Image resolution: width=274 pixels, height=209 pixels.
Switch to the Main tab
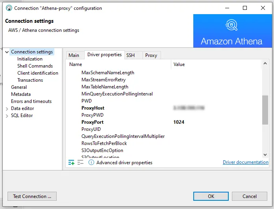74,55
